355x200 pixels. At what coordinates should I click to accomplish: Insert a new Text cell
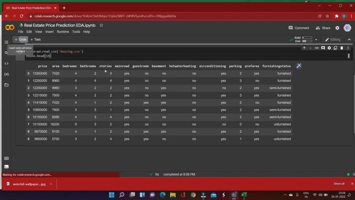[x=35, y=39]
